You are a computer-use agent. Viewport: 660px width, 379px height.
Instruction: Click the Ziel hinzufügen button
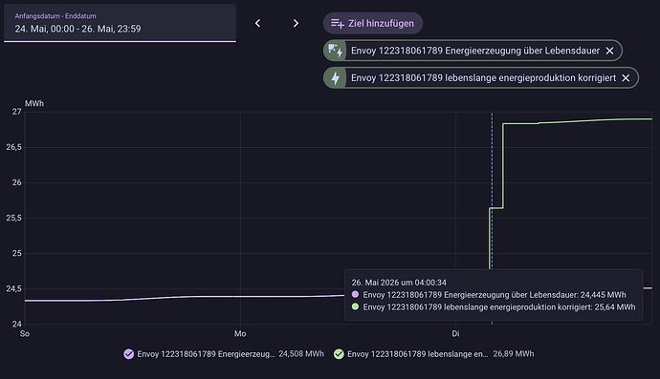click(x=373, y=23)
